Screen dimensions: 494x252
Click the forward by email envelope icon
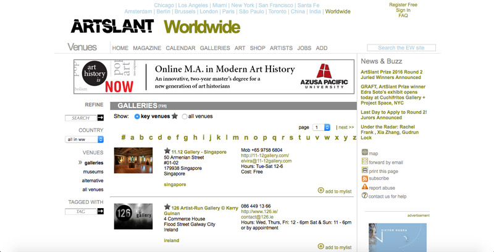coord(364,161)
